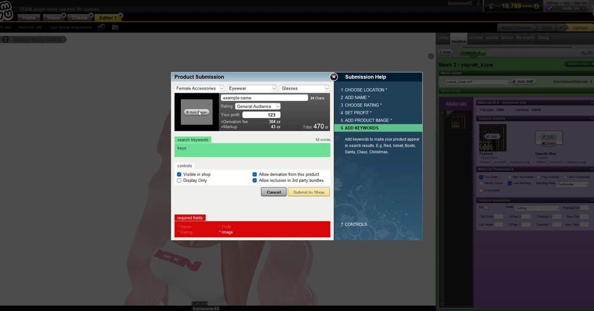Click the Your profit field showing 123
594x311 pixels.
(261, 115)
